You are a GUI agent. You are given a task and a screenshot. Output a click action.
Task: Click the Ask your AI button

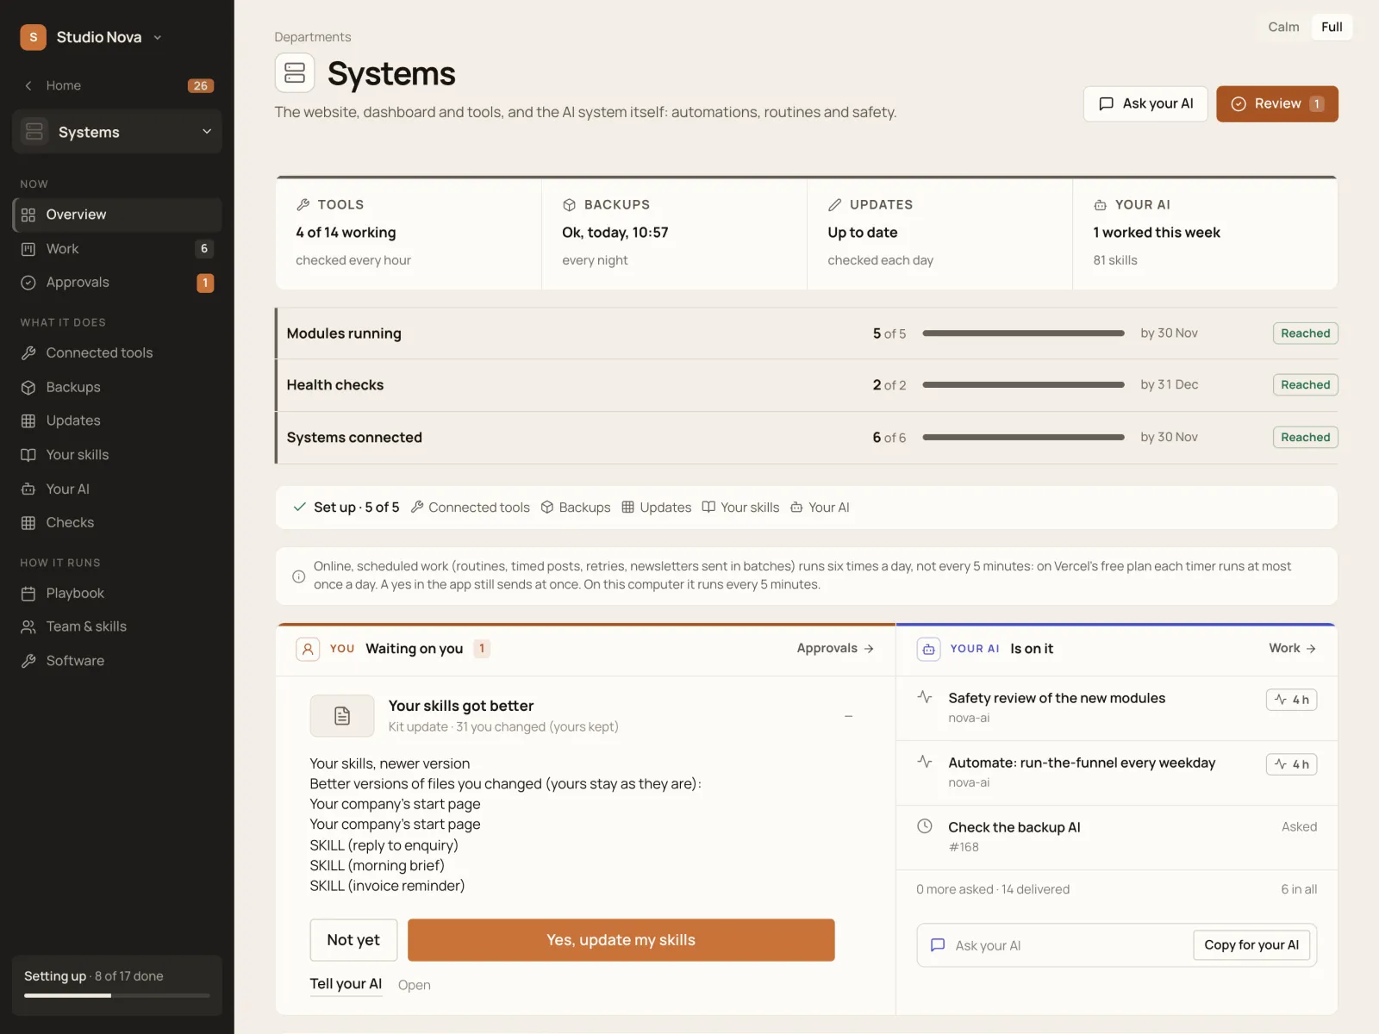pos(1145,103)
